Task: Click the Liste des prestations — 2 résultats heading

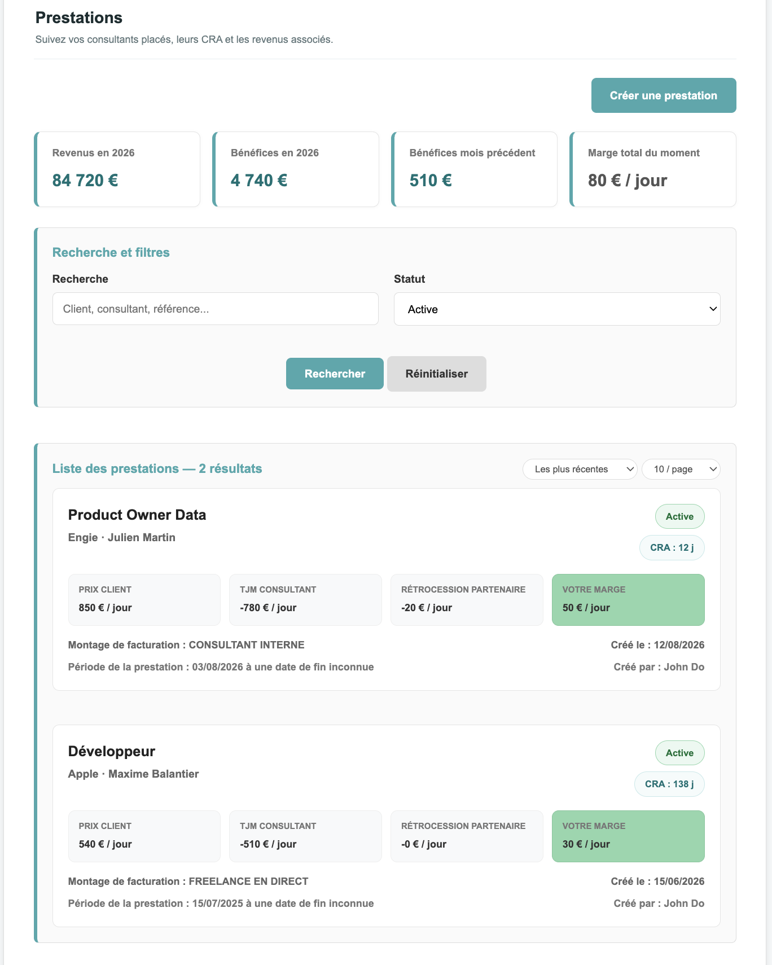Action: click(157, 469)
